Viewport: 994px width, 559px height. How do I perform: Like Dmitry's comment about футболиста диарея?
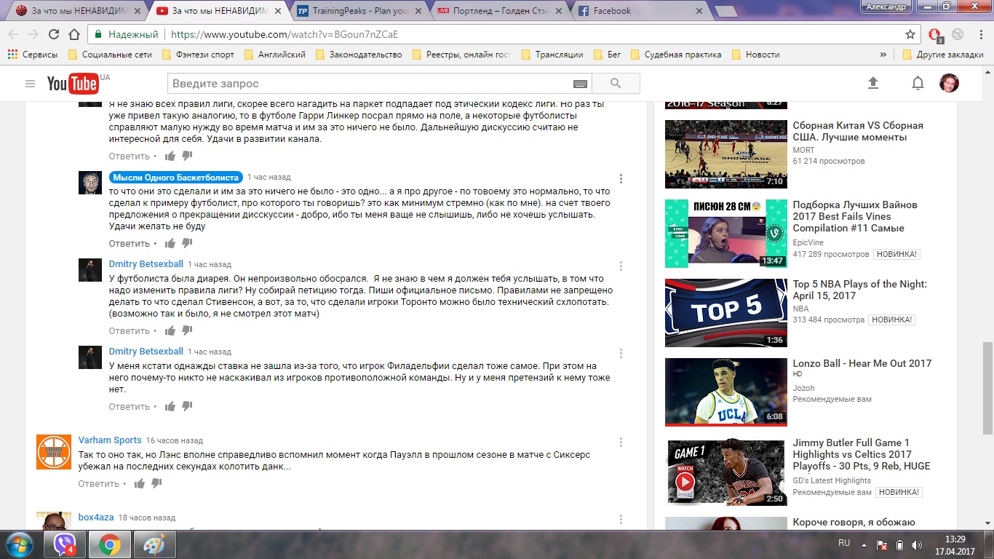(x=170, y=330)
